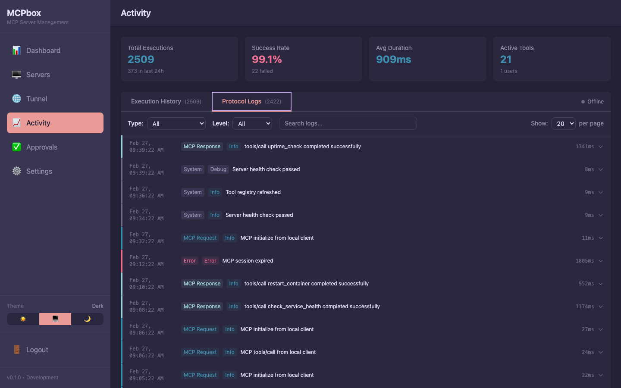This screenshot has width=621, height=388.
Task: Open the Type filter dropdown
Action: [176, 123]
